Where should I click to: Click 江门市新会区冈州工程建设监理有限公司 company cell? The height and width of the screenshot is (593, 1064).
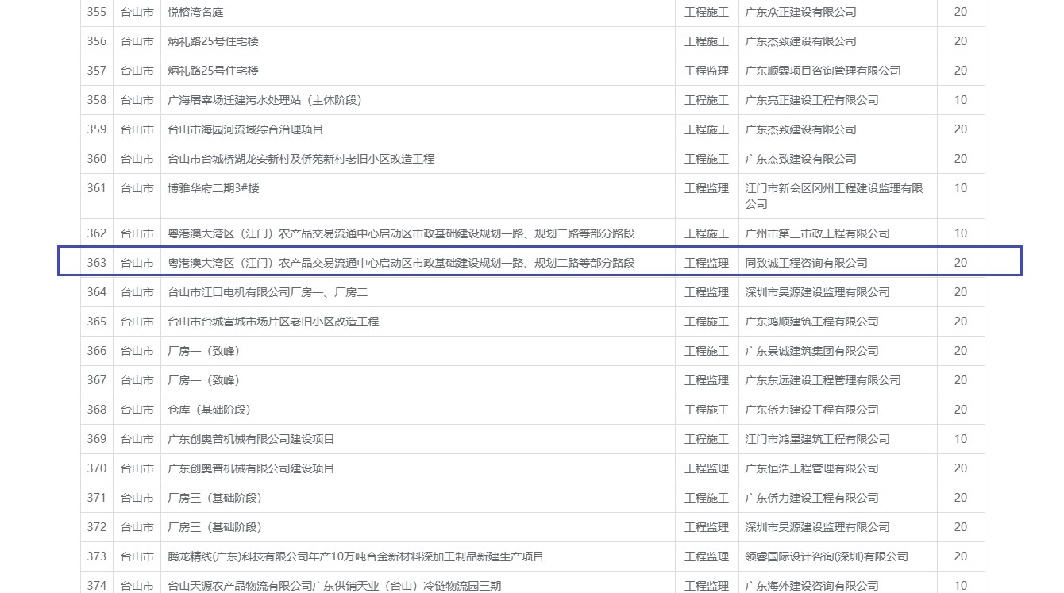(x=834, y=196)
